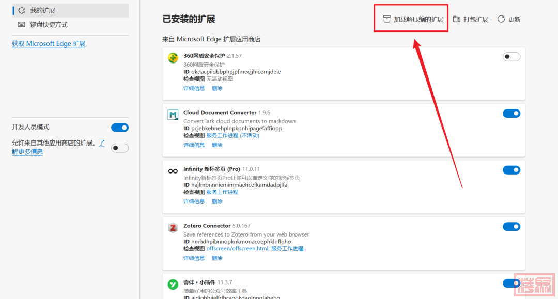Open 获取 Microsoft Edge 扩展 link
The image size is (558, 299).
[49, 44]
